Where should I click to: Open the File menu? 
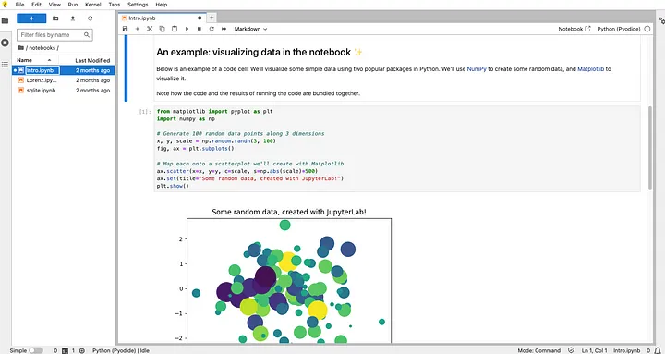click(20, 5)
